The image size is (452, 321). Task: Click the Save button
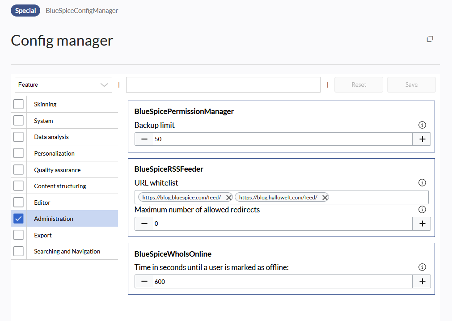click(411, 84)
